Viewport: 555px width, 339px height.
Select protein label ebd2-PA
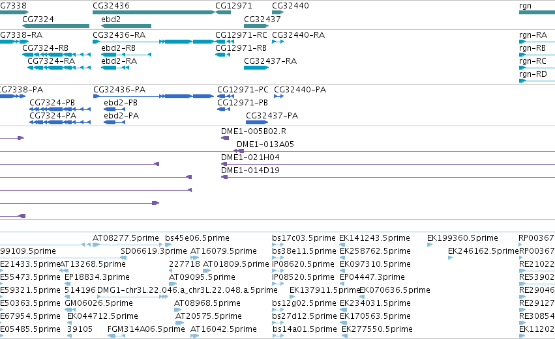[x=121, y=116]
